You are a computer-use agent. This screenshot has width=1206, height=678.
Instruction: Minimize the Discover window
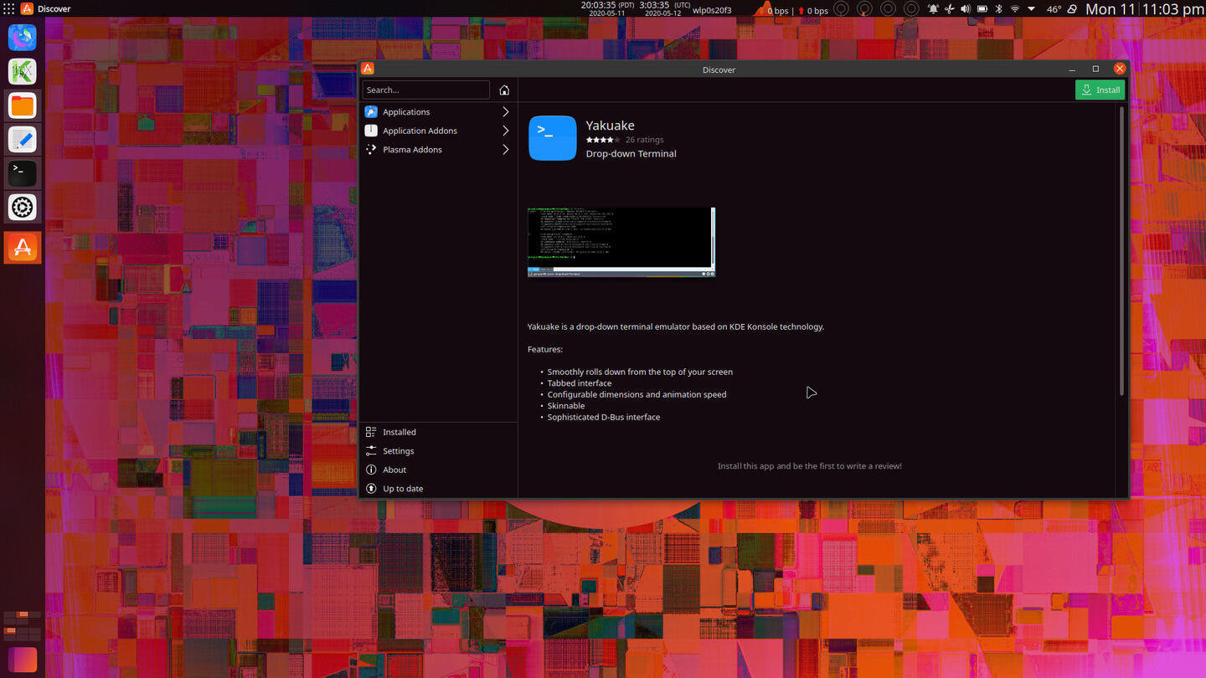[x=1072, y=69]
